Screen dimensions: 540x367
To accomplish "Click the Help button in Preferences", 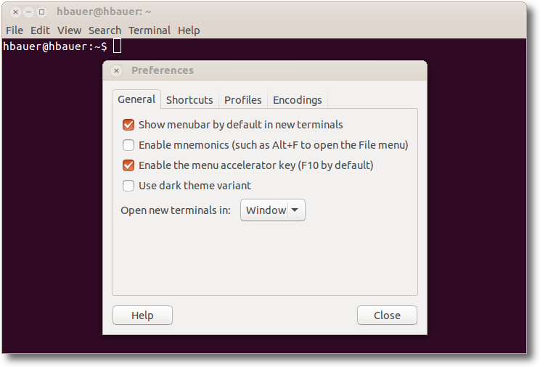I will click(142, 316).
